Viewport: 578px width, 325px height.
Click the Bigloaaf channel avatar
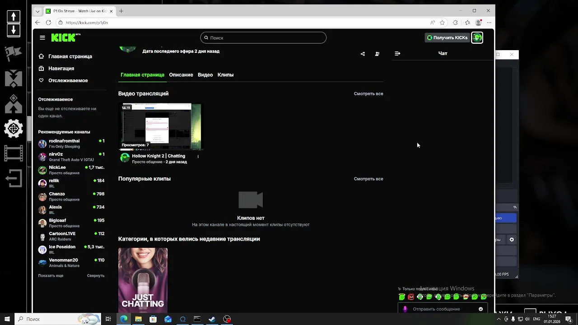pyautogui.click(x=42, y=223)
